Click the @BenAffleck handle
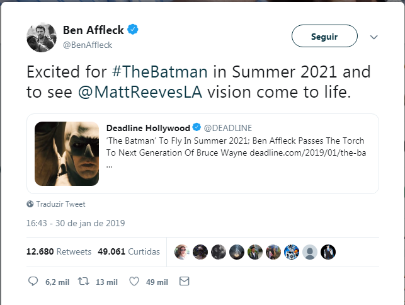The image size is (405, 305). pos(88,44)
